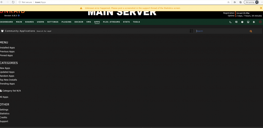
Task: Click the Unraid OS Pro registration text
Action: pos(243,13)
